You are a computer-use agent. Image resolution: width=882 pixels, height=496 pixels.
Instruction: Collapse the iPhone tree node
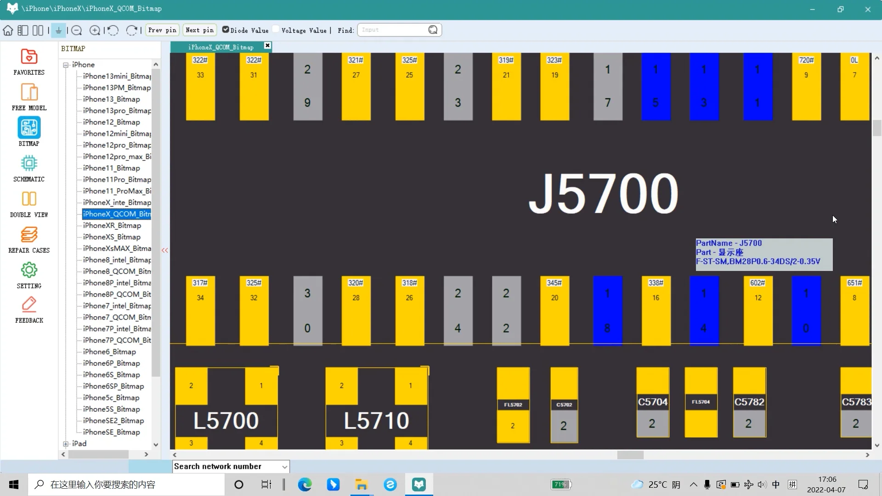coord(66,65)
